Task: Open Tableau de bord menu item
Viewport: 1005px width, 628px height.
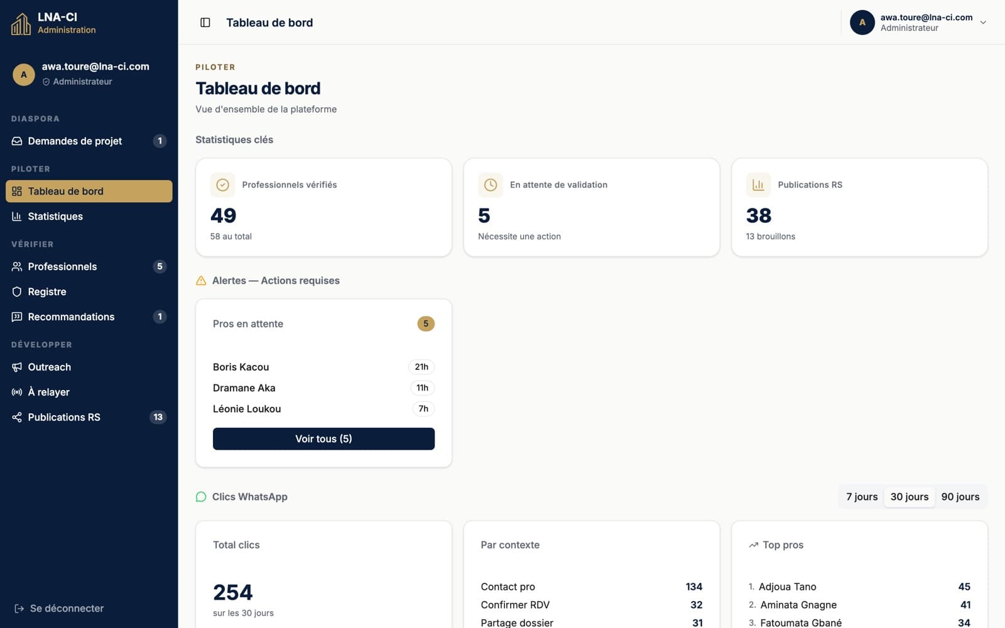Action: [x=89, y=192]
